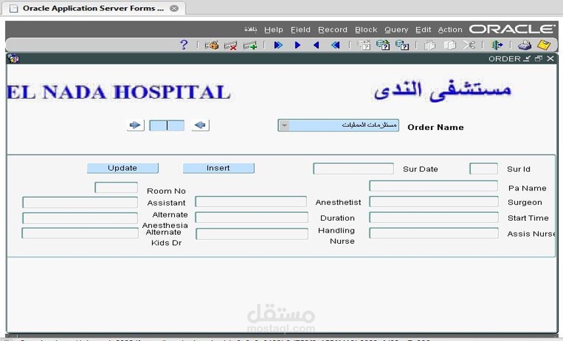Click the single right arrow toolbar icon

pyautogui.click(x=297, y=45)
